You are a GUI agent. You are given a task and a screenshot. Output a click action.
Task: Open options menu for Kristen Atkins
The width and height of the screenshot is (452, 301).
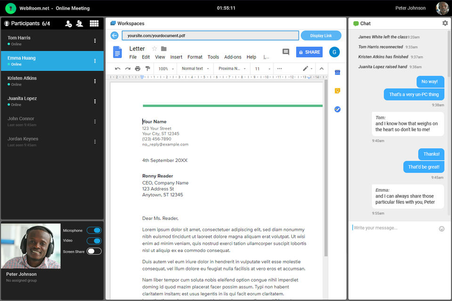coord(95,81)
